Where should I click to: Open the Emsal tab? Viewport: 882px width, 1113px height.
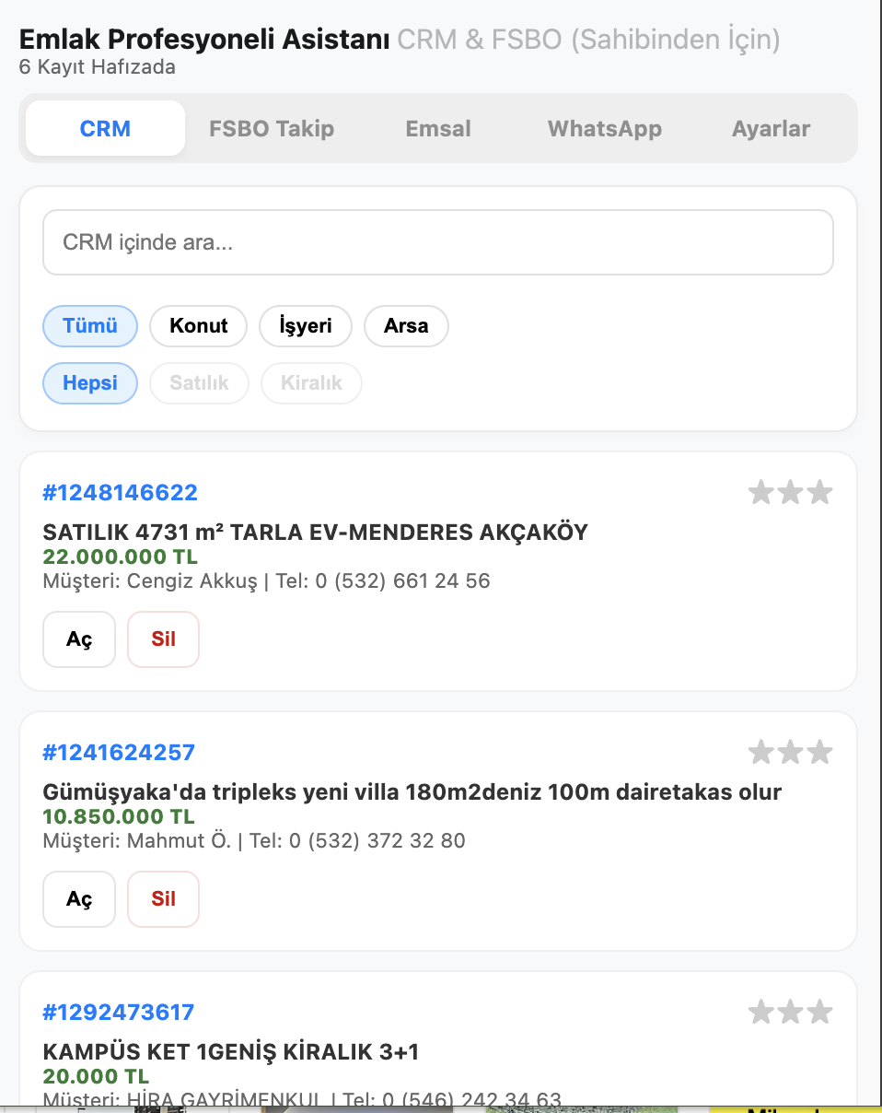pos(437,128)
